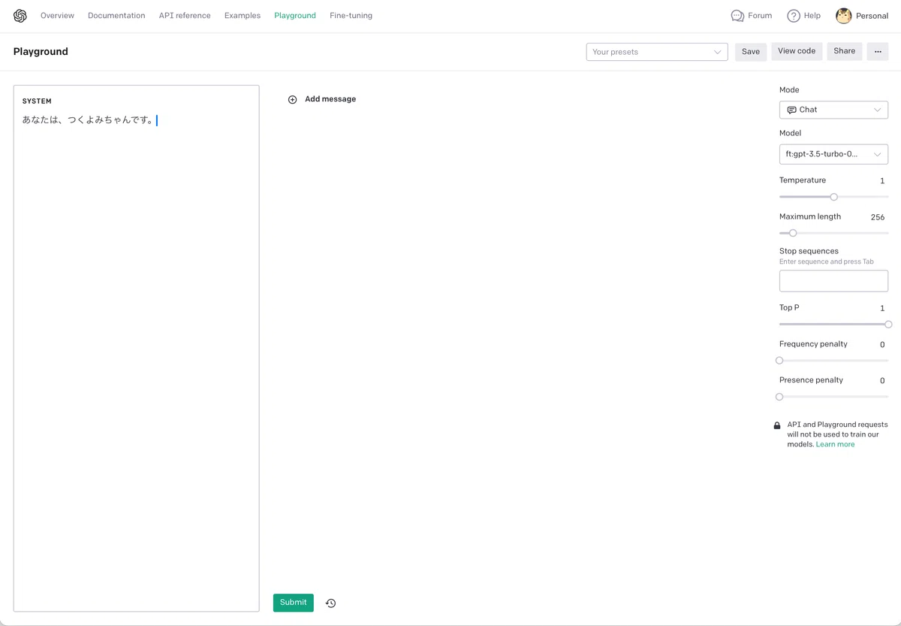901x626 pixels.
Task: Switch to the API reference tab
Action: (185, 16)
